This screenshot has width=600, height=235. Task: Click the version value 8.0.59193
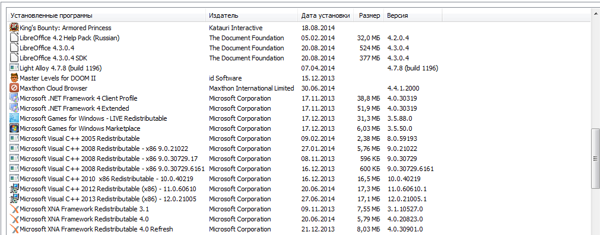[x=402, y=139]
